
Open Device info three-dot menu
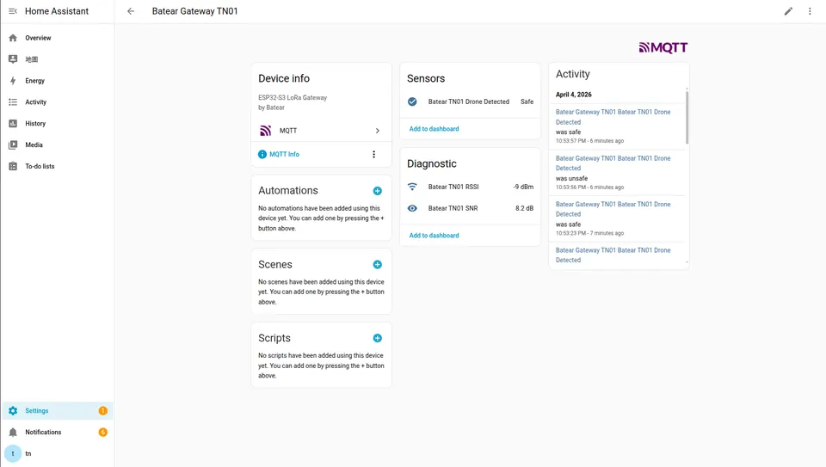pyautogui.click(x=374, y=154)
